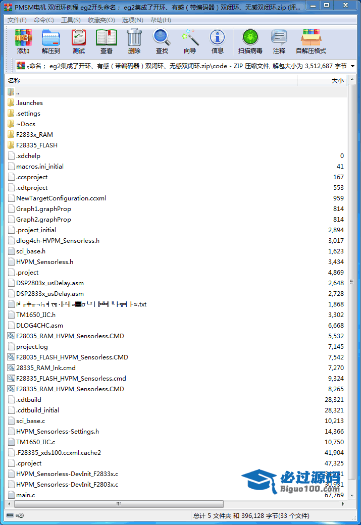This screenshot has width=361, height=525.
Task: Click the Comment (注释) toolbar icon
Action: tap(279, 37)
